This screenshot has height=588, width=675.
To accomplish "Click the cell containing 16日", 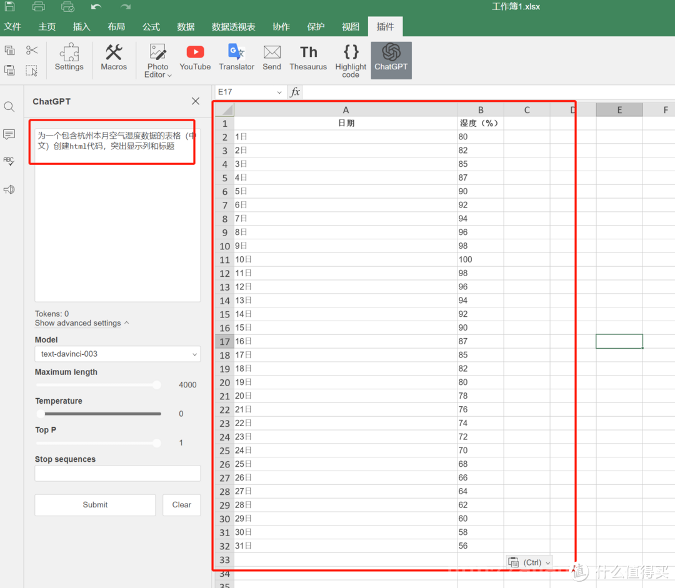I will pyautogui.click(x=346, y=341).
